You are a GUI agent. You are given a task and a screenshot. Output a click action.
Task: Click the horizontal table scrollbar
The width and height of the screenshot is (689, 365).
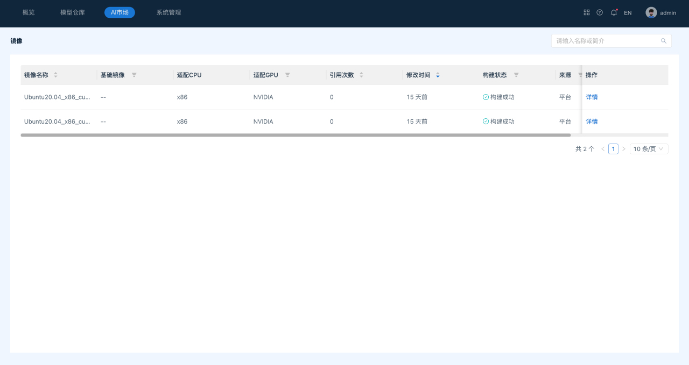[x=296, y=135]
